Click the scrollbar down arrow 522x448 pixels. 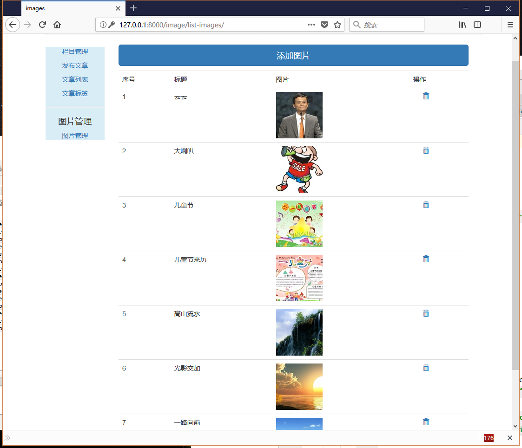[515, 426]
